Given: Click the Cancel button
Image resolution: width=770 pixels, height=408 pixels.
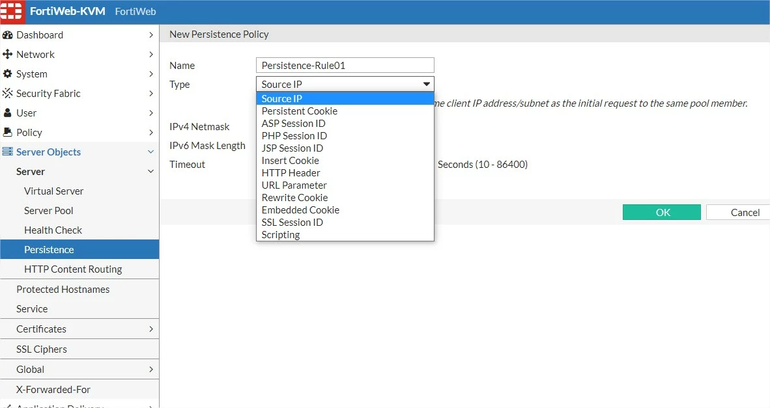Looking at the screenshot, I should tap(738, 212).
